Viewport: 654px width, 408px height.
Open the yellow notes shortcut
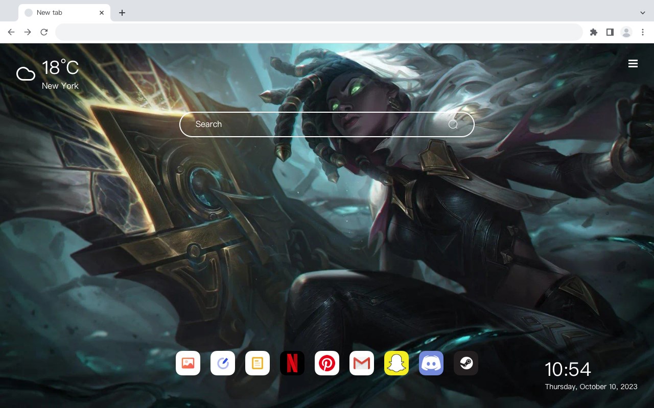(x=258, y=363)
